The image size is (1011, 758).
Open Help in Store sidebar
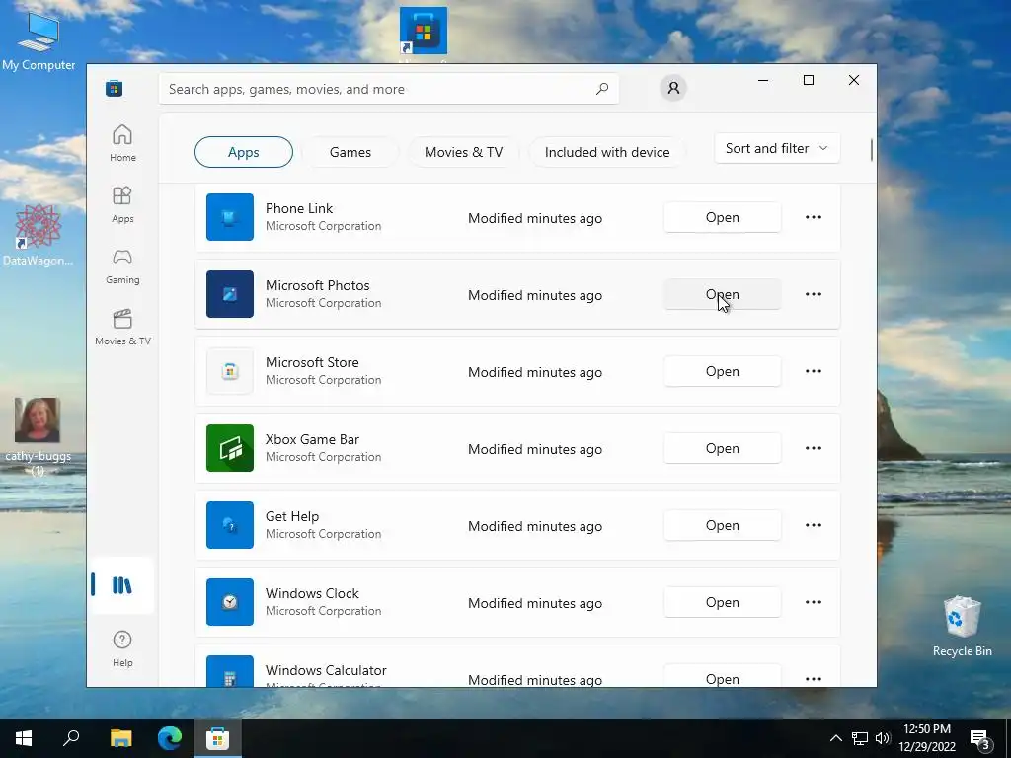pyautogui.click(x=122, y=648)
